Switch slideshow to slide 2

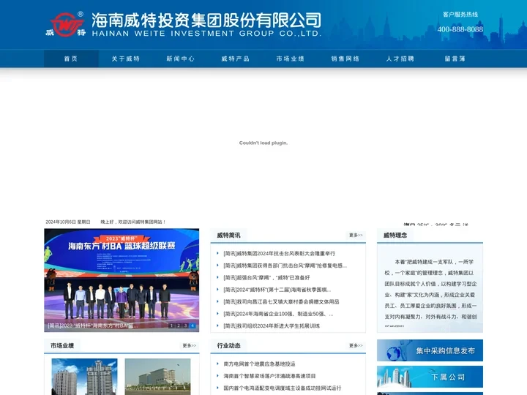(x=179, y=326)
